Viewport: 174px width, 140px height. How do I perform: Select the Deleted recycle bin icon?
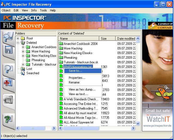tap(23, 43)
